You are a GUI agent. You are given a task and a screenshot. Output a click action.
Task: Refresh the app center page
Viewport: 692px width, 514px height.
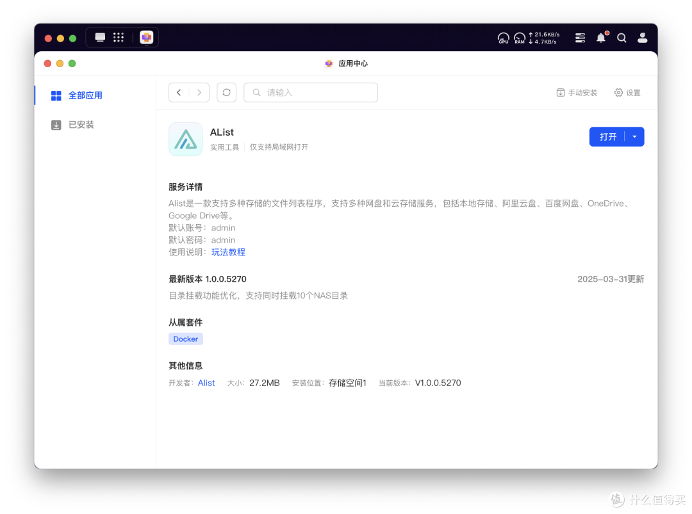[x=226, y=93]
